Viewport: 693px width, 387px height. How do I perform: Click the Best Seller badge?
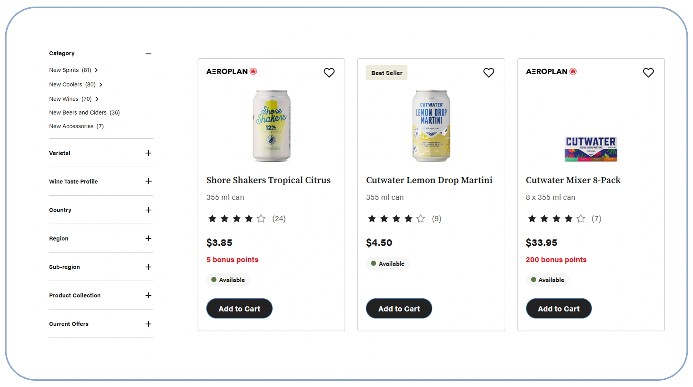387,73
